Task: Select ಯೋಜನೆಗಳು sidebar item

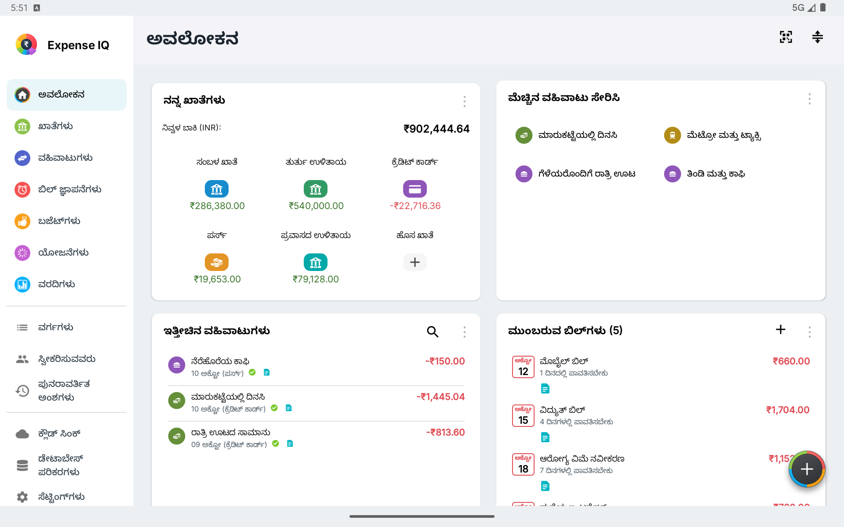Action: 66,253
